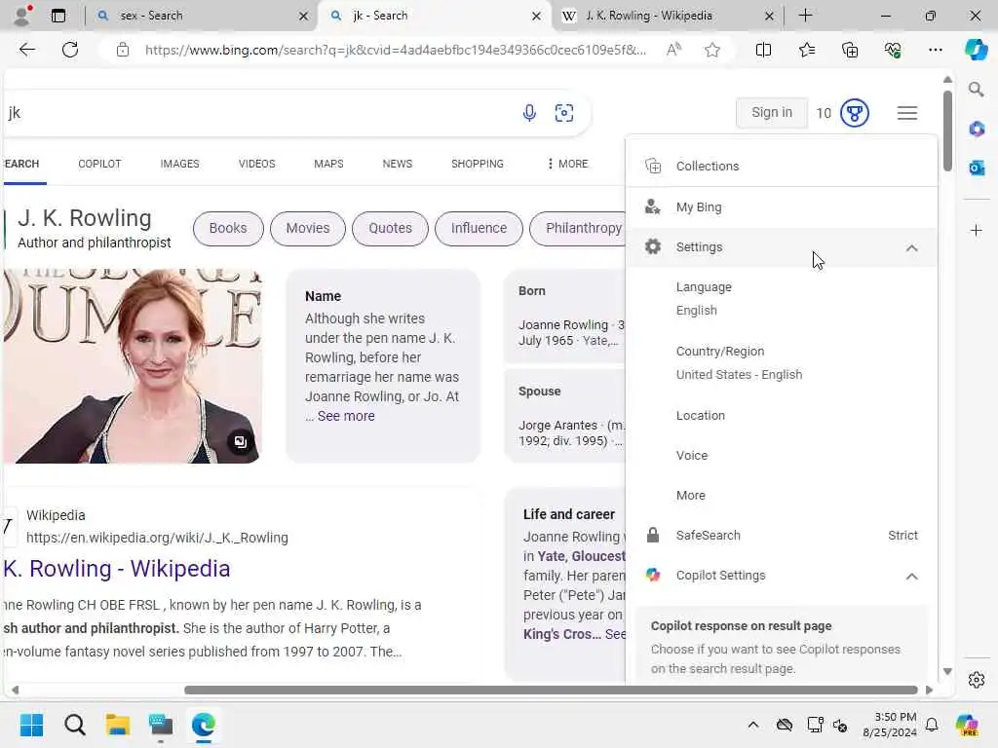Open tab actions menu icon
The width and height of the screenshot is (998, 748).
click(58, 16)
